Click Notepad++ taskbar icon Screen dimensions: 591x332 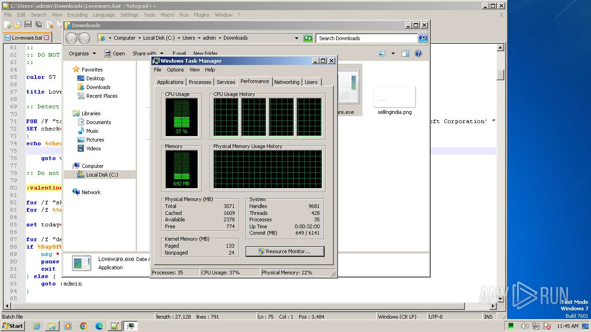[114, 326]
